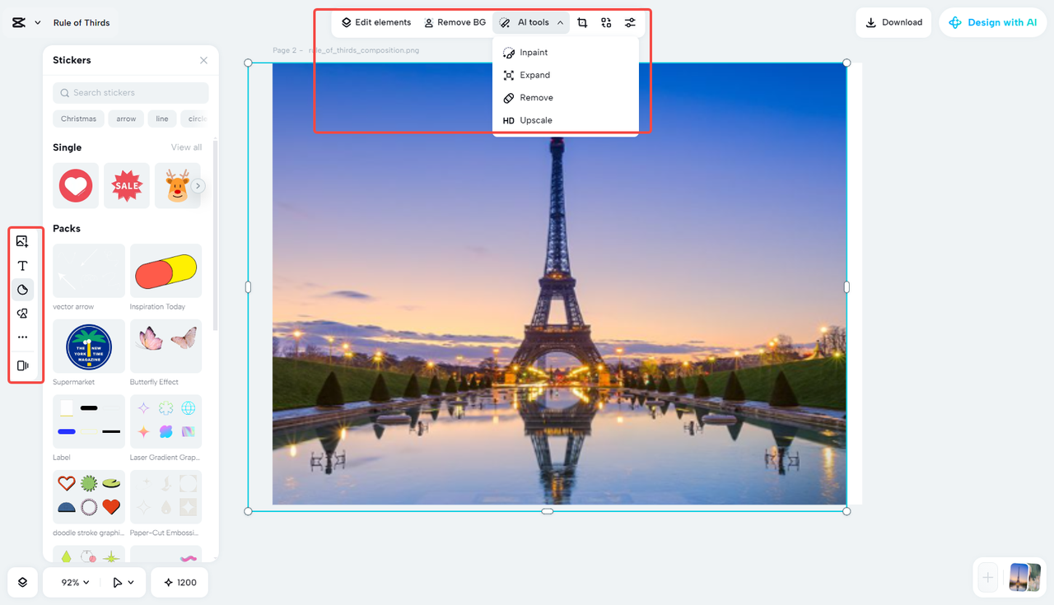The width and height of the screenshot is (1054, 605).
Task: Click the Download button
Action: 893,22
